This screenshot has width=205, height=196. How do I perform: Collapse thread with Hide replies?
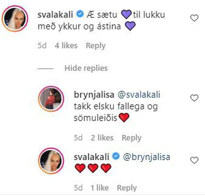[x=86, y=68]
